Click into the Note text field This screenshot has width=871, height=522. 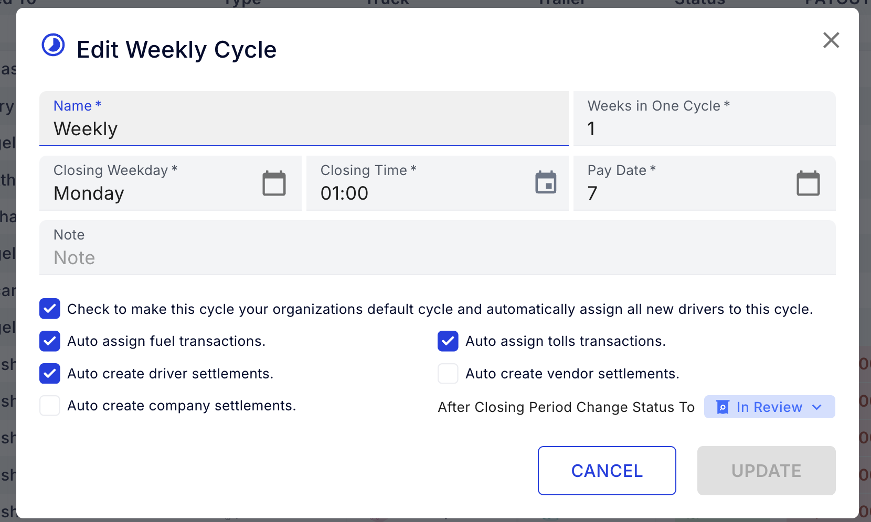click(x=437, y=257)
